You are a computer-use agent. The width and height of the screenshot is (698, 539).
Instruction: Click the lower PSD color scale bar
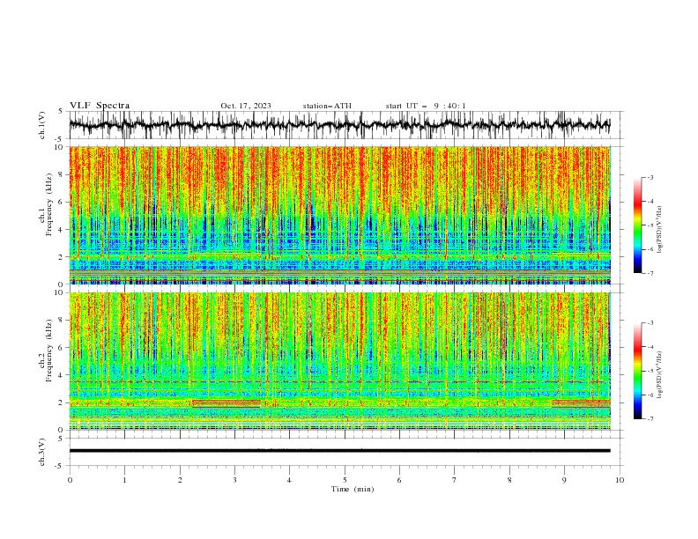637,371
